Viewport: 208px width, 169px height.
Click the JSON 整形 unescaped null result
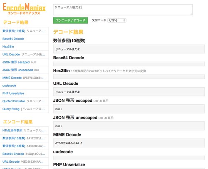click(x=129, y=126)
